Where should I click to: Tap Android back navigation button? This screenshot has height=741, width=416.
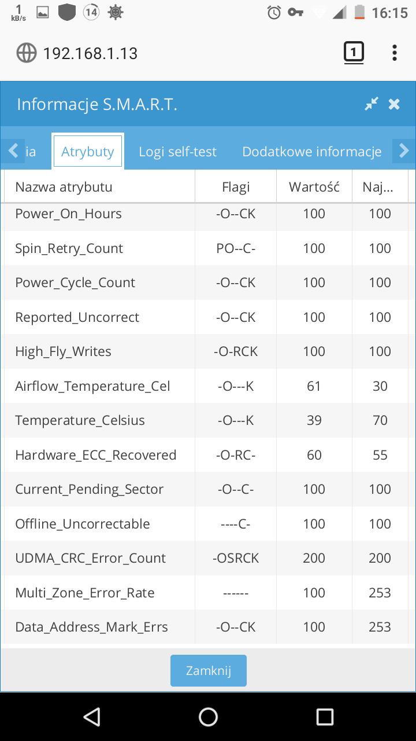click(x=92, y=717)
